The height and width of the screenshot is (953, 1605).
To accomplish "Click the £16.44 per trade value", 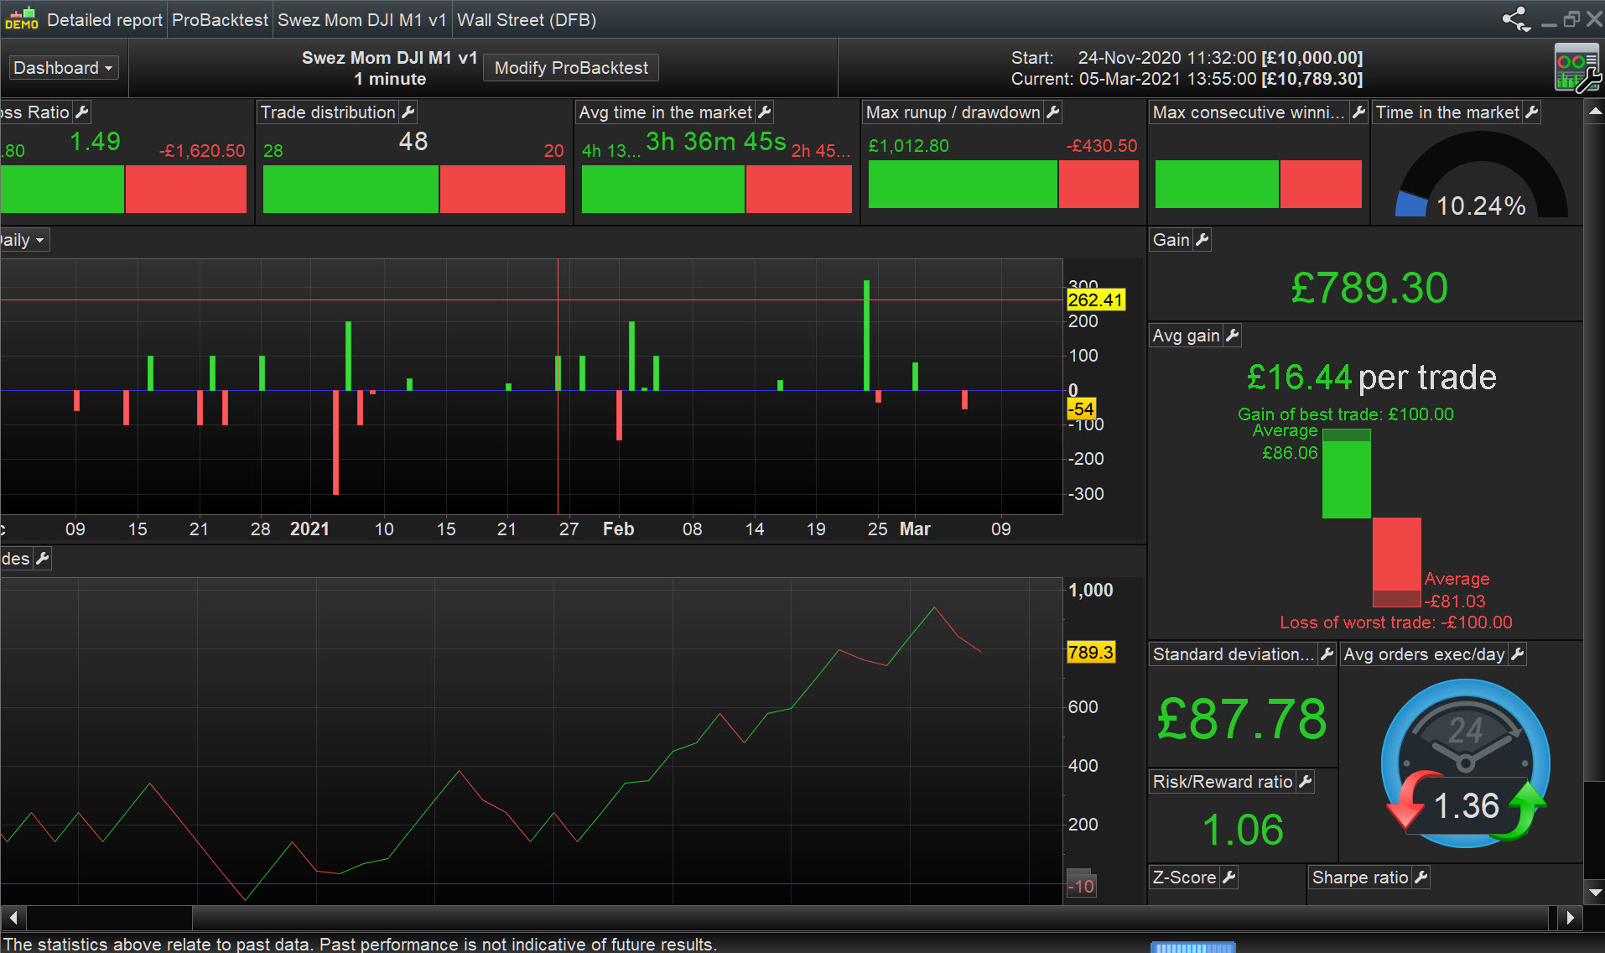I will (1372, 378).
